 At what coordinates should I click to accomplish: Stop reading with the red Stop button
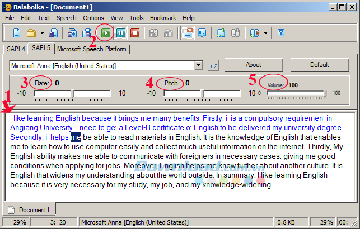click(135, 33)
